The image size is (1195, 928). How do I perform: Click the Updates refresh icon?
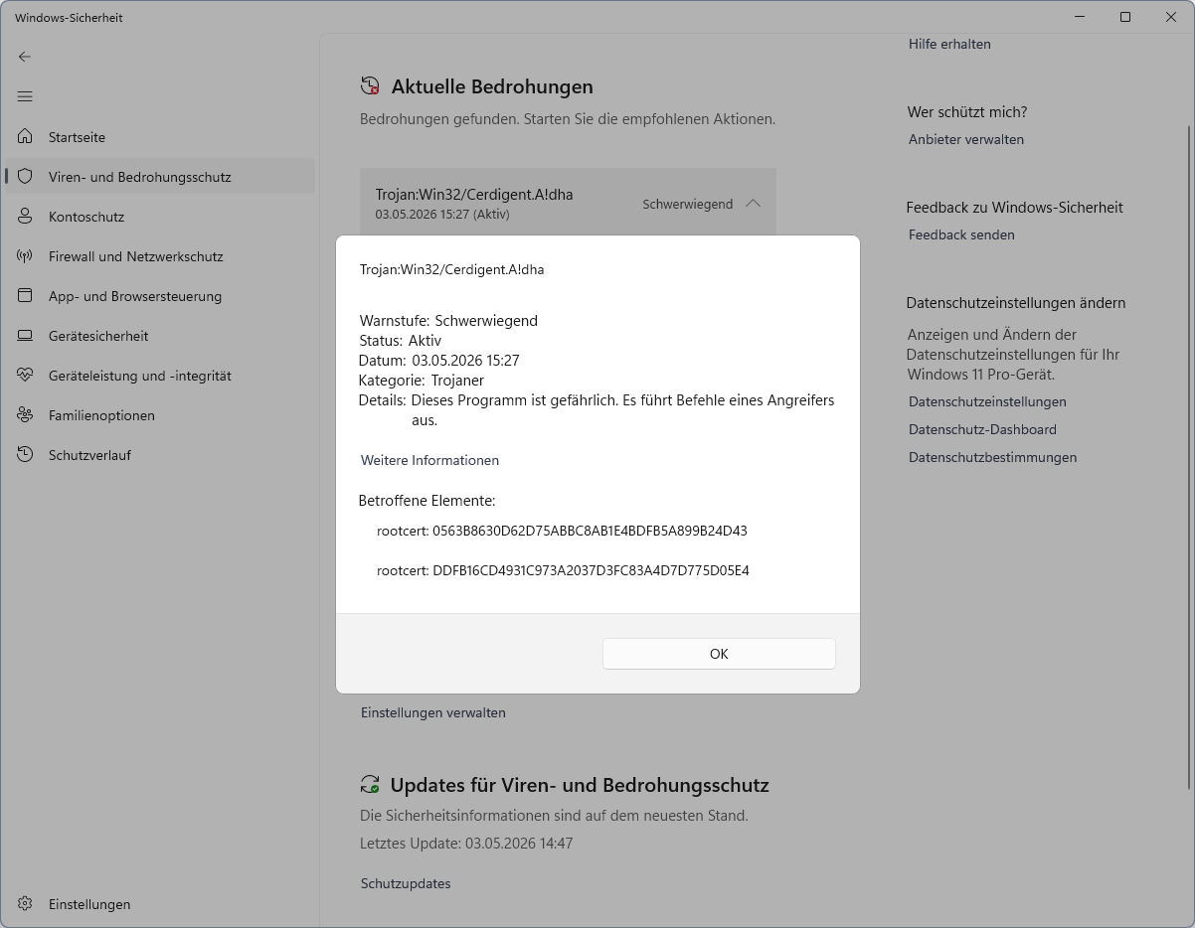coord(370,785)
